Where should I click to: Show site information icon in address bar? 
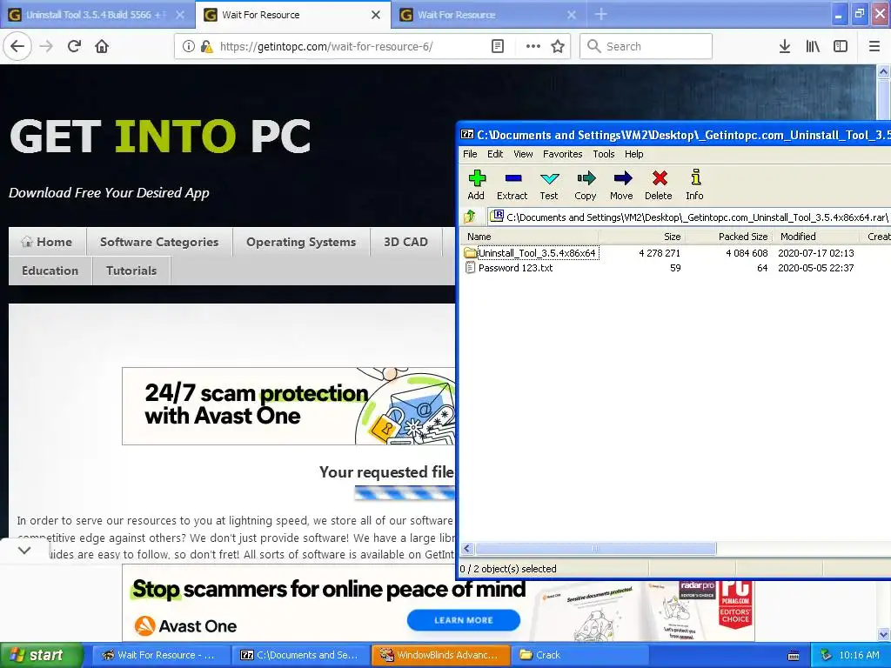188,46
